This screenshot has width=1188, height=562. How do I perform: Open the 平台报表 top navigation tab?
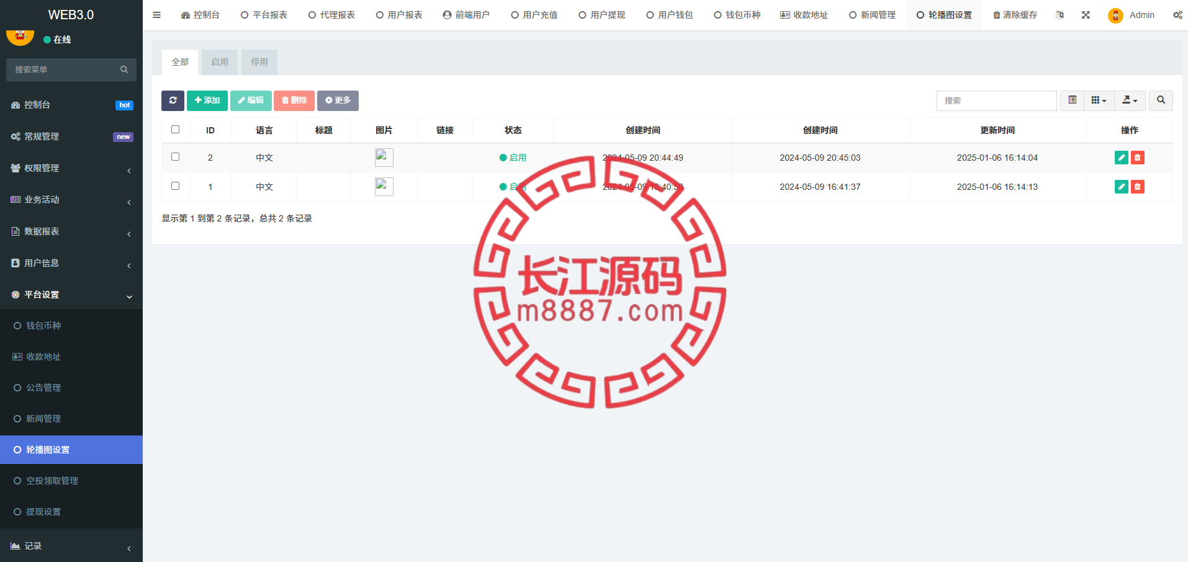[x=264, y=15]
